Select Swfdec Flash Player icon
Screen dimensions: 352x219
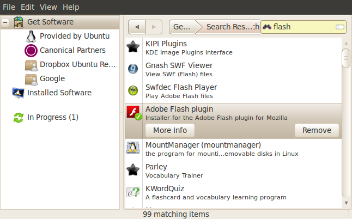coord(133,90)
